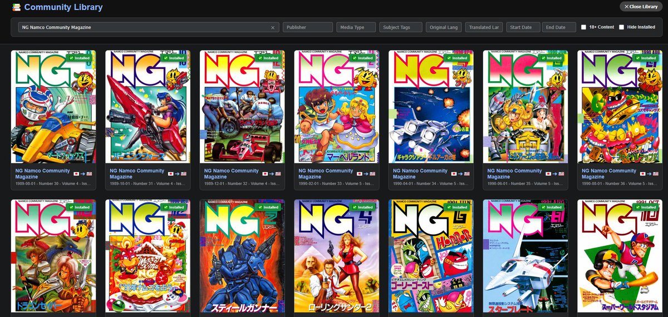Click Installed badge on Rolling Thunder 2 cover
Screen dimensions: 668x317
point(364,207)
